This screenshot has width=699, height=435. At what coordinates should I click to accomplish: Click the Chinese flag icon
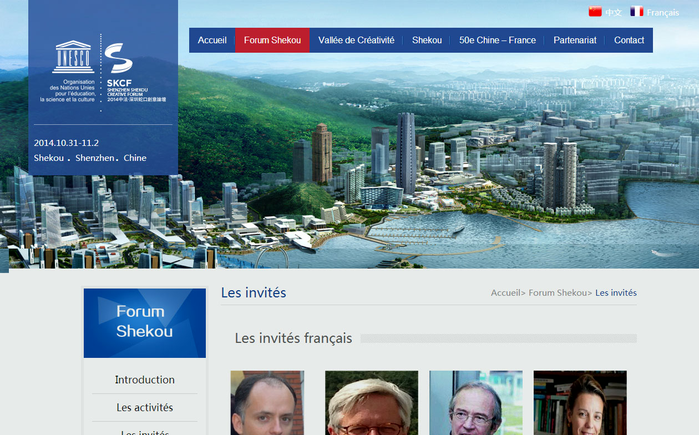[595, 12]
